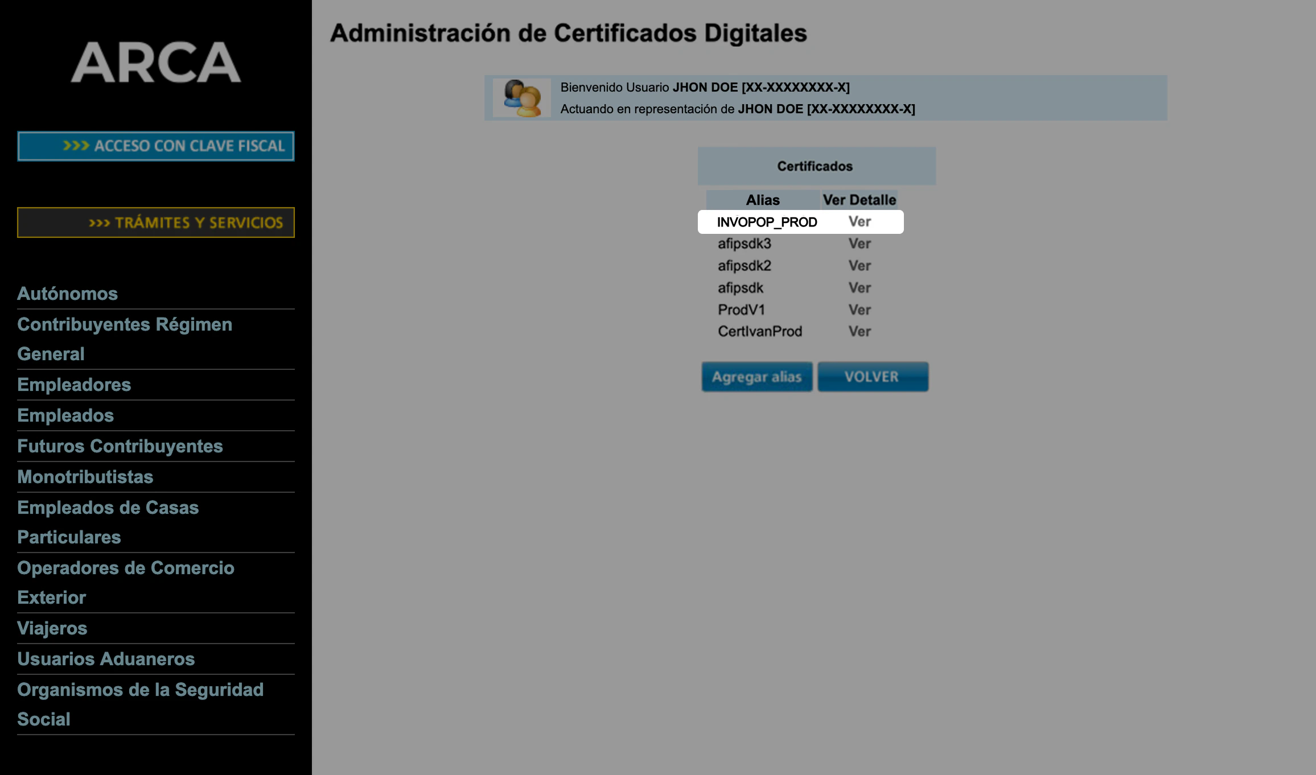This screenshot has height=775, width=1316.
Task: Go to Empleadores section
Action: pos(74,385)
